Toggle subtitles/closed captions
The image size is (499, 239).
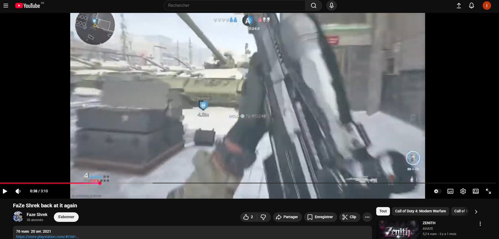[450, 191]
